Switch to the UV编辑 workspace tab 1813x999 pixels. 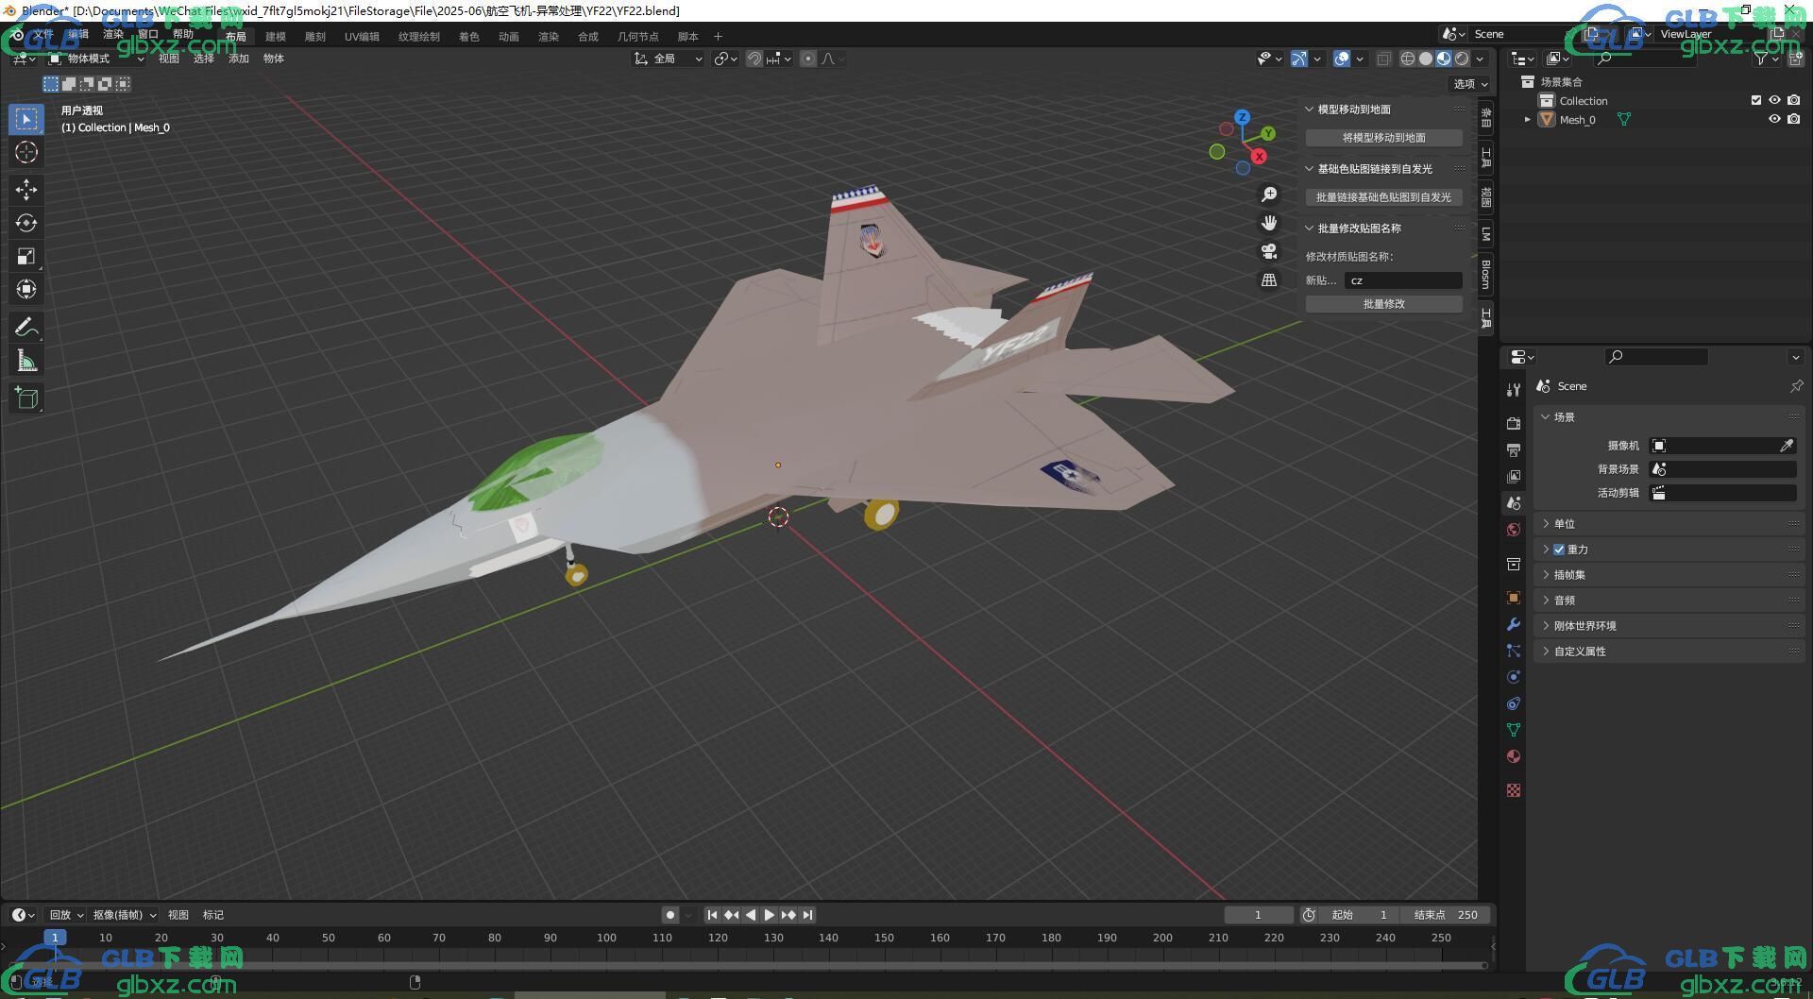pos(362,37)
